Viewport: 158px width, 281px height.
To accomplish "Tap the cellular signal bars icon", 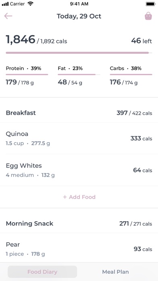I will (x=5, y=4).
